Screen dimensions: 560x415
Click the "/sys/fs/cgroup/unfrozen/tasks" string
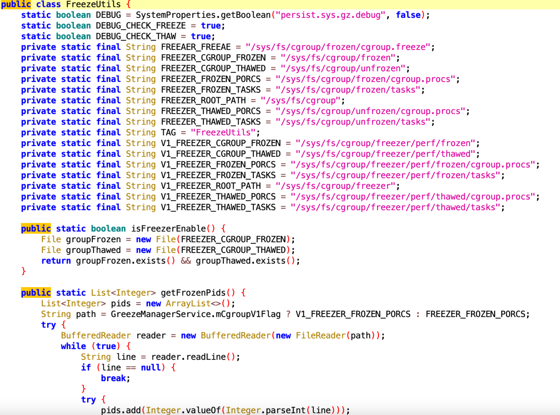click(x=353, y=122)
